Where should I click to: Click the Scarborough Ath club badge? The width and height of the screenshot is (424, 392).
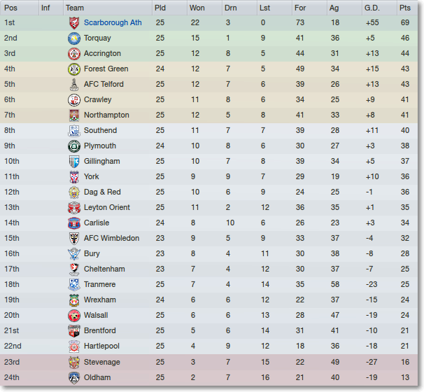point(74,22)
